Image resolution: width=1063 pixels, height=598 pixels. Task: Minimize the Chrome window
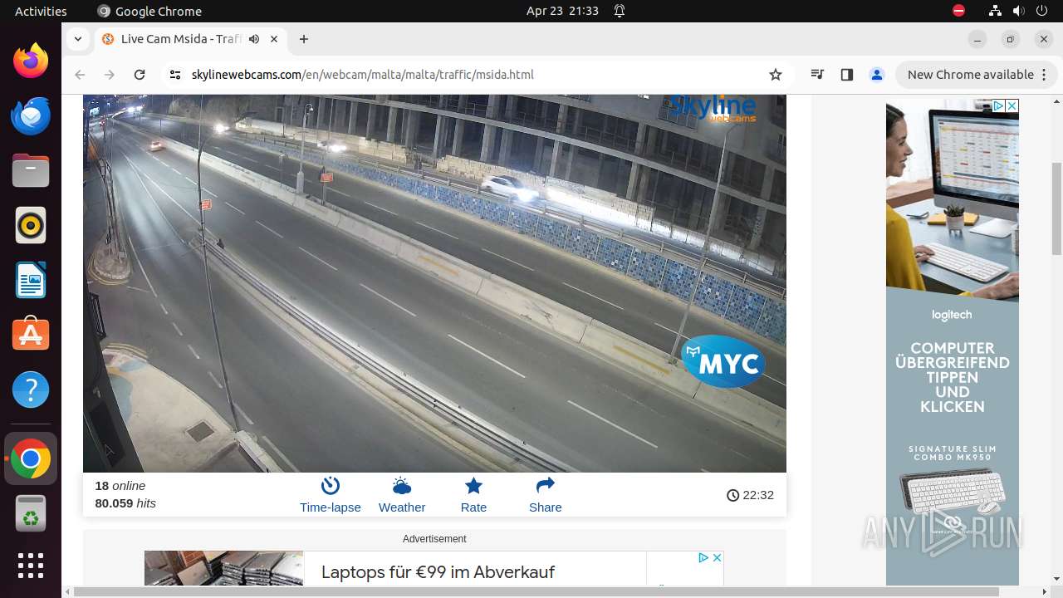977,39
